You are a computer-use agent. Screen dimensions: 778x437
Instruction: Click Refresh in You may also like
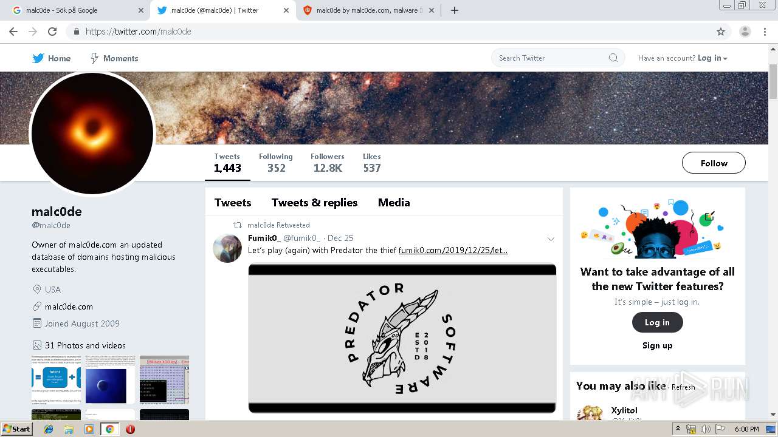coord(683,387)
